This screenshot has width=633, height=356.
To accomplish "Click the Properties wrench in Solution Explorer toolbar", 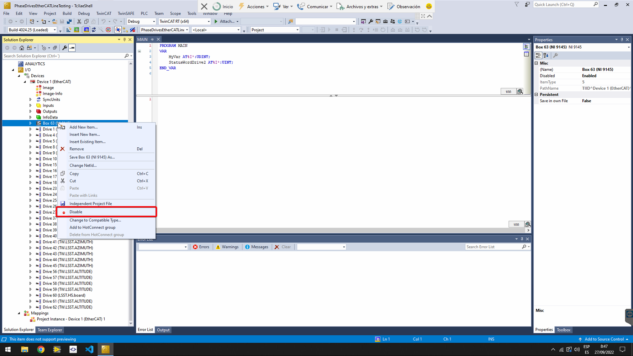I will coord(64,48).
